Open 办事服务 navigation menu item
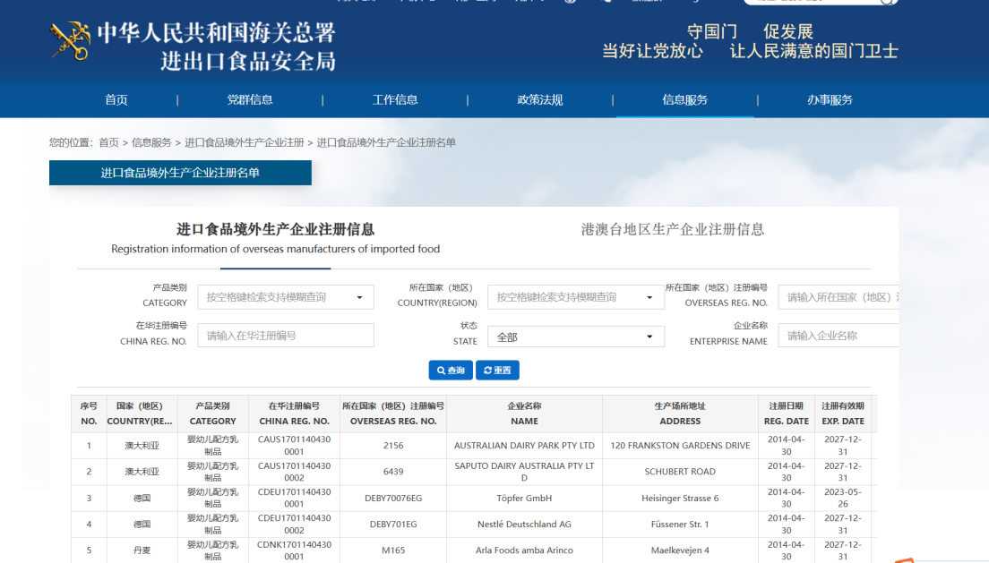This screenshot has height=563, width=989. [830, 100]
